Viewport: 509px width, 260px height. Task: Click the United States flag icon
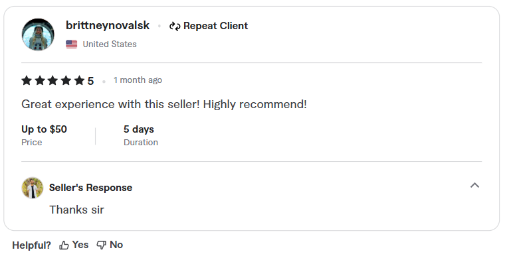pos(71,44)
